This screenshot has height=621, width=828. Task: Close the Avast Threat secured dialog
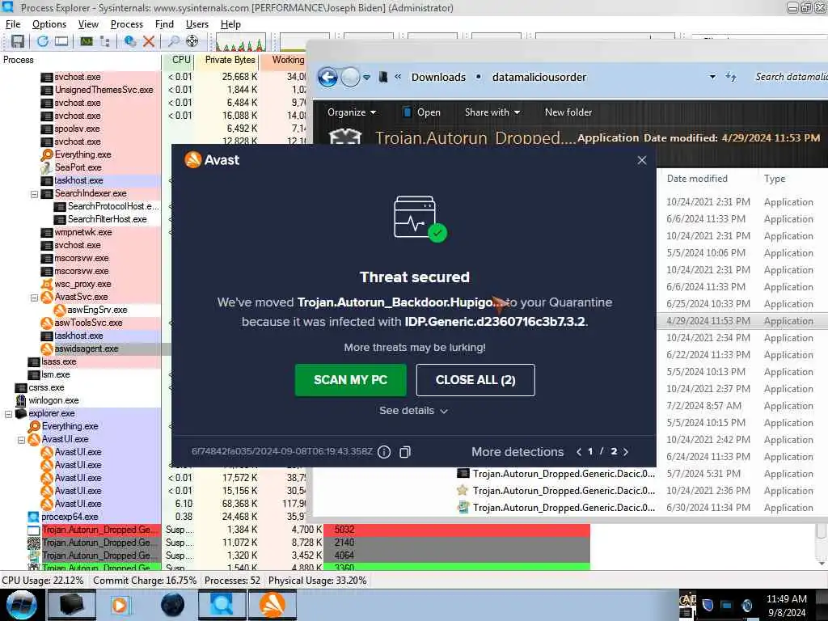point(641,160)
